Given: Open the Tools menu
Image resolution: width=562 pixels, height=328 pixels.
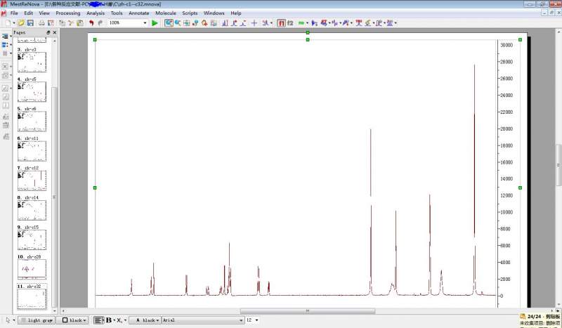Looking at the screenshot, I should pyautogui.click(x=117, y=13).
